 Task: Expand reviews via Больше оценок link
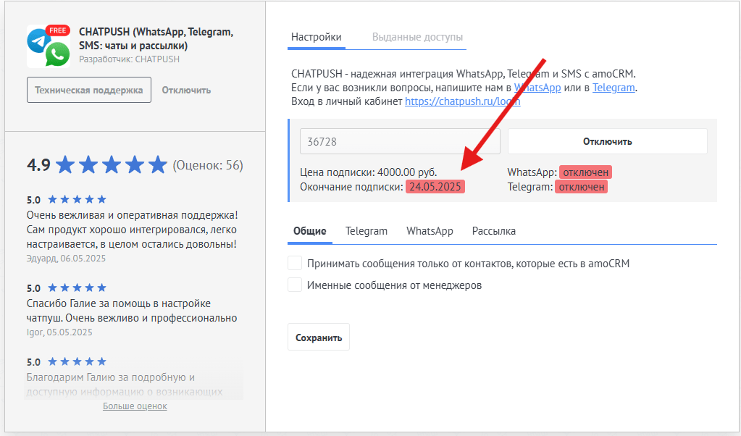[x=135, y=406]
